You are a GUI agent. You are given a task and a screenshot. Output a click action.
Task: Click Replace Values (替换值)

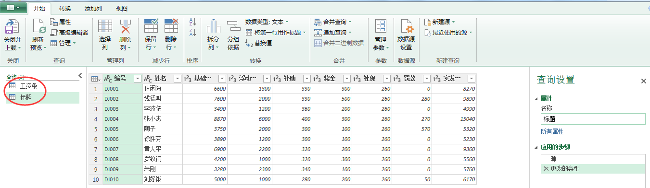coord(259,43)
